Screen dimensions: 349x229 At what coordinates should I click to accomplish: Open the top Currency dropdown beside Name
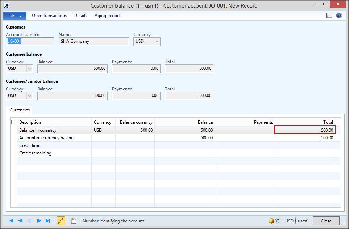[157, 41]
